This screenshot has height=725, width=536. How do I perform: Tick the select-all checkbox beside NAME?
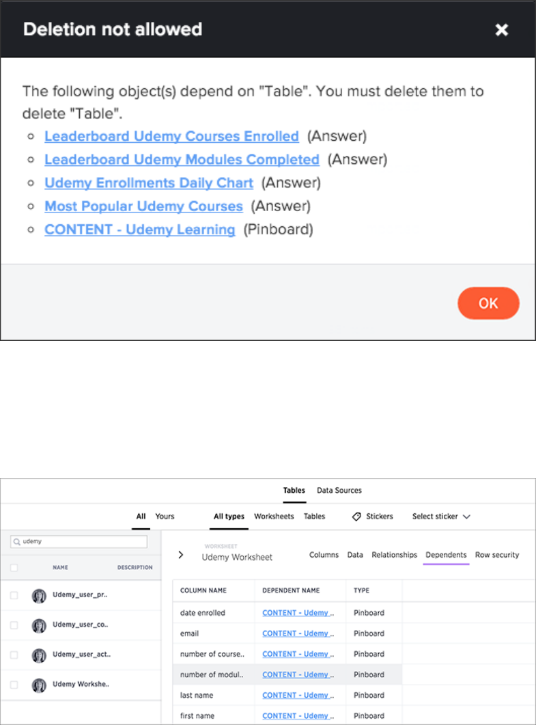[14, 567]
